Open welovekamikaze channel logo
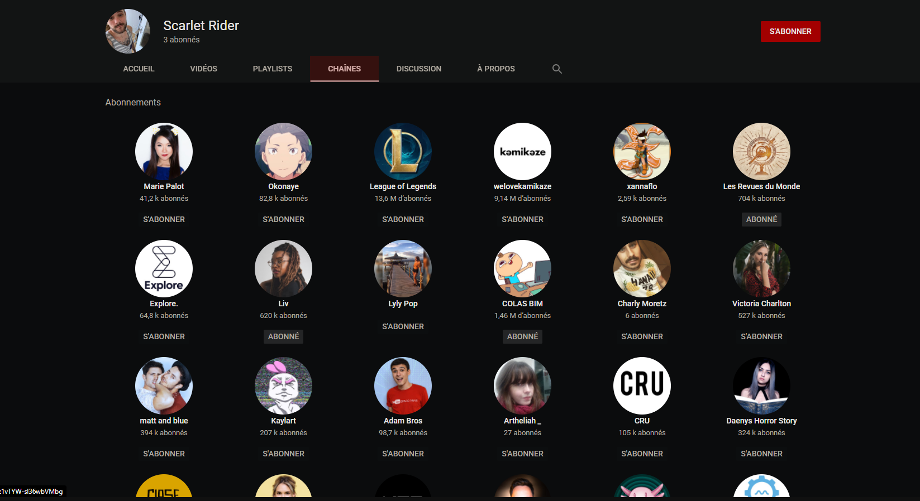 tap(522, 151)
